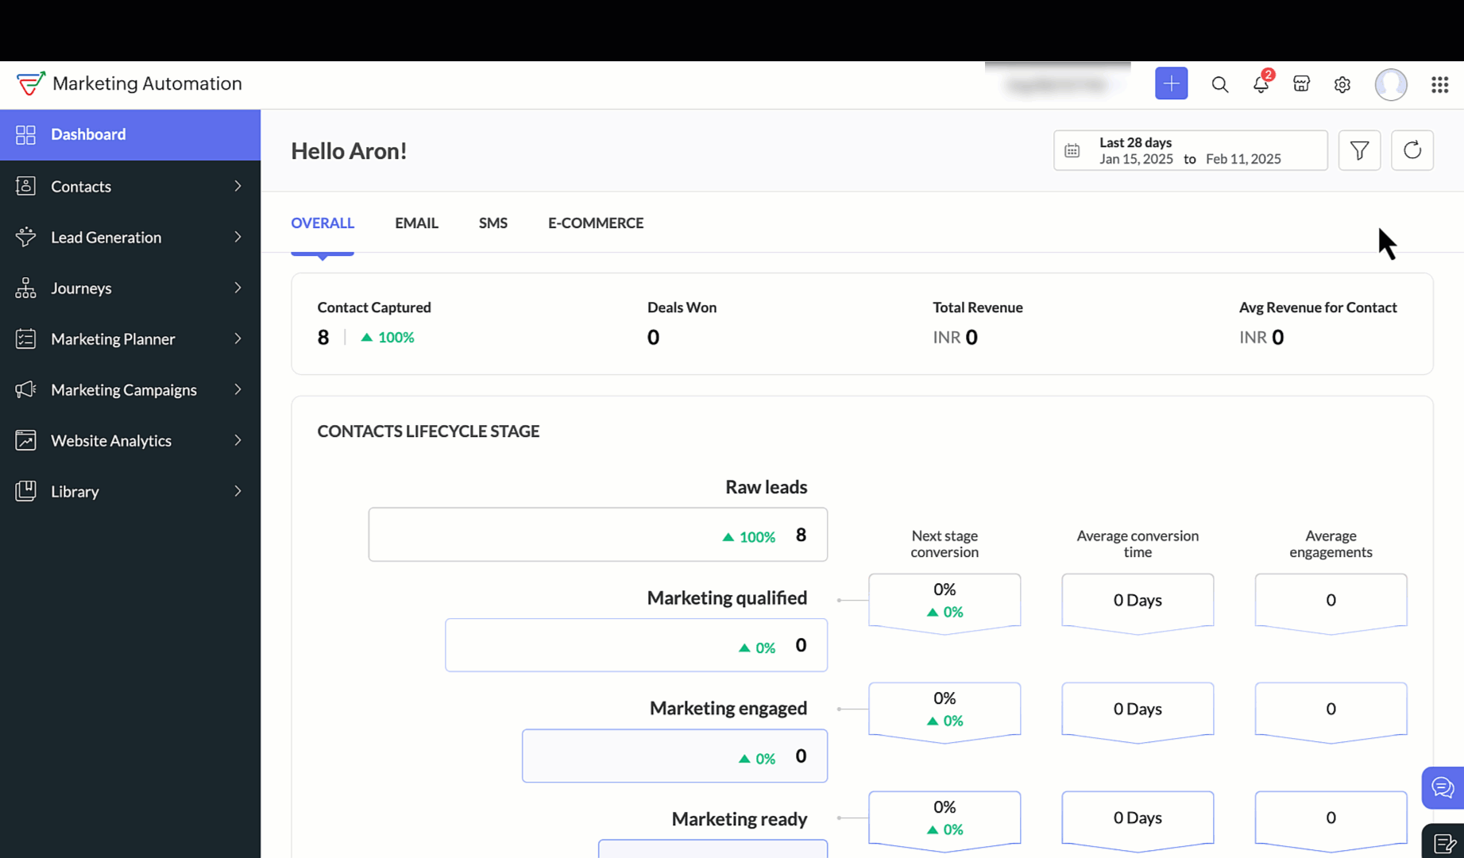Open settings gear icon
Screen dimensions: 1464x858
[x=1342, y=84]
